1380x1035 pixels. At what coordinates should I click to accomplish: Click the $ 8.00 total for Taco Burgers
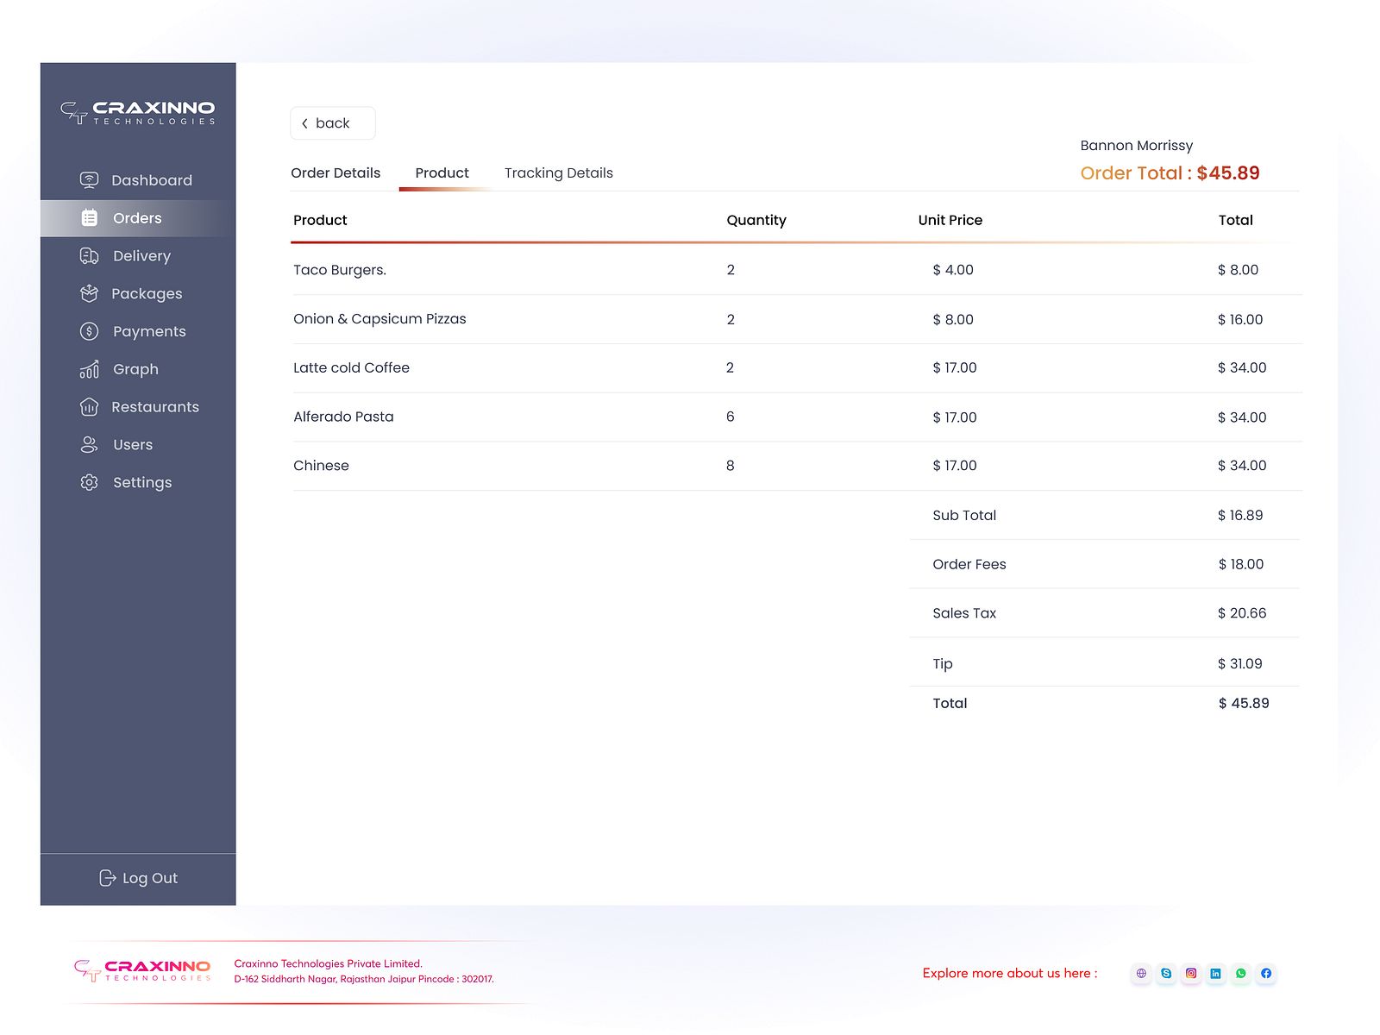tap(1239, 270)
